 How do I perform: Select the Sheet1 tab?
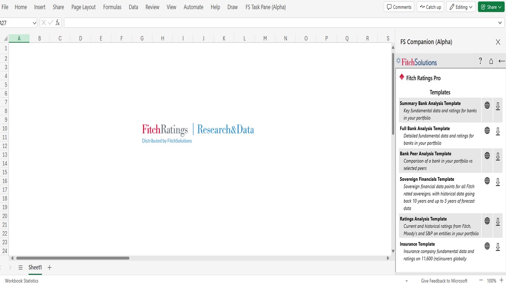click(35, 267)
